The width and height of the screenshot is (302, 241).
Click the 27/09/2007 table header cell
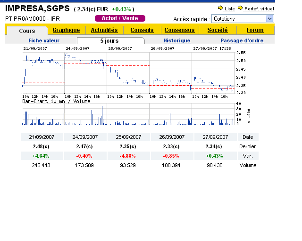(215, 137)
